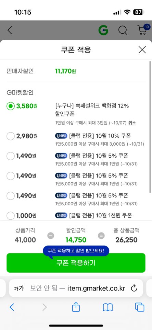
Task: Select the 2,980원 10월 10% 쿠폰 radio
Action: [11, 136]
